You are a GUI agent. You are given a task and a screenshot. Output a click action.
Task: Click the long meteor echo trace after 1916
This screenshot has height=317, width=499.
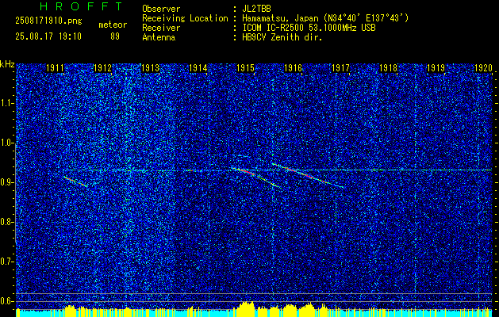click(x=308, y=175)
